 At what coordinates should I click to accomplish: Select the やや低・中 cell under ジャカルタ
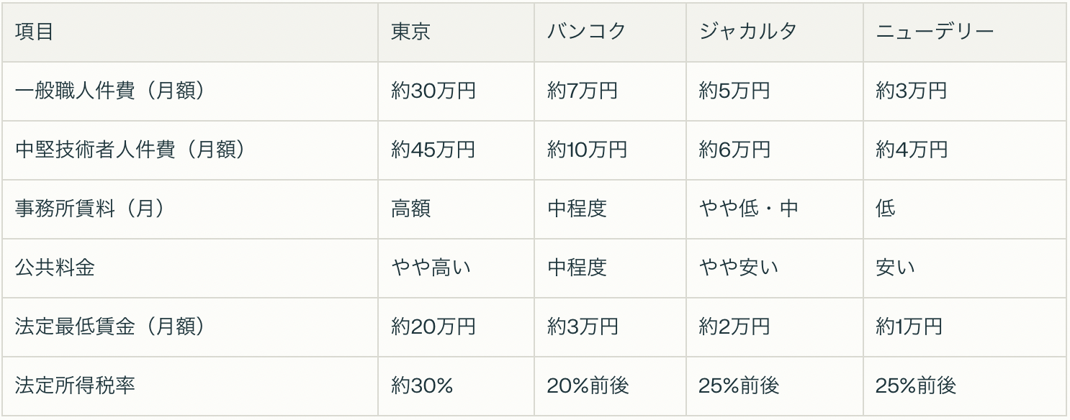[x=748, y=209]
